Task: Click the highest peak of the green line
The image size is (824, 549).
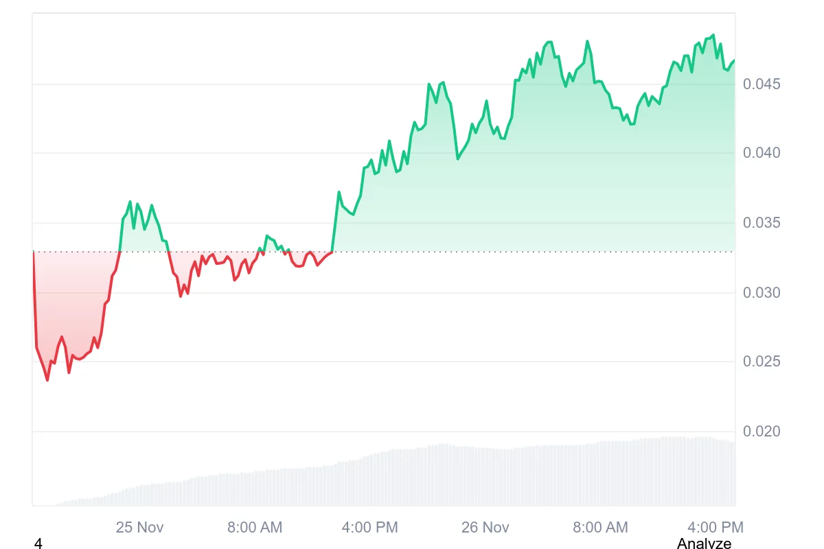Action: (x=713, y=35)
